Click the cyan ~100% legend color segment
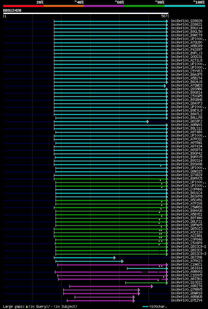The image size is (208, 309). pos(185,6)
